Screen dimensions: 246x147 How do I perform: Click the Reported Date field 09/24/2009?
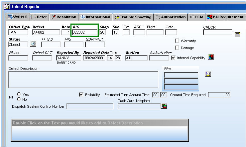94,58
